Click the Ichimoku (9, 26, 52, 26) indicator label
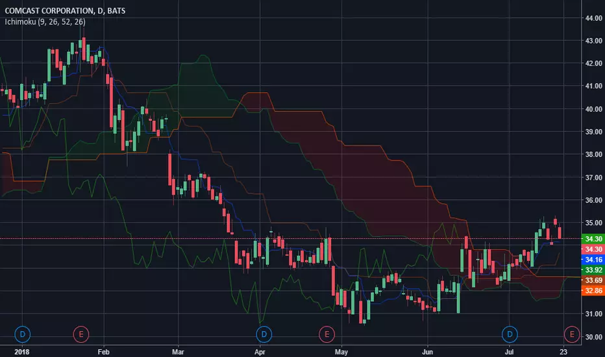The width and height of the screenshot is (605, 357). (45, 21)
